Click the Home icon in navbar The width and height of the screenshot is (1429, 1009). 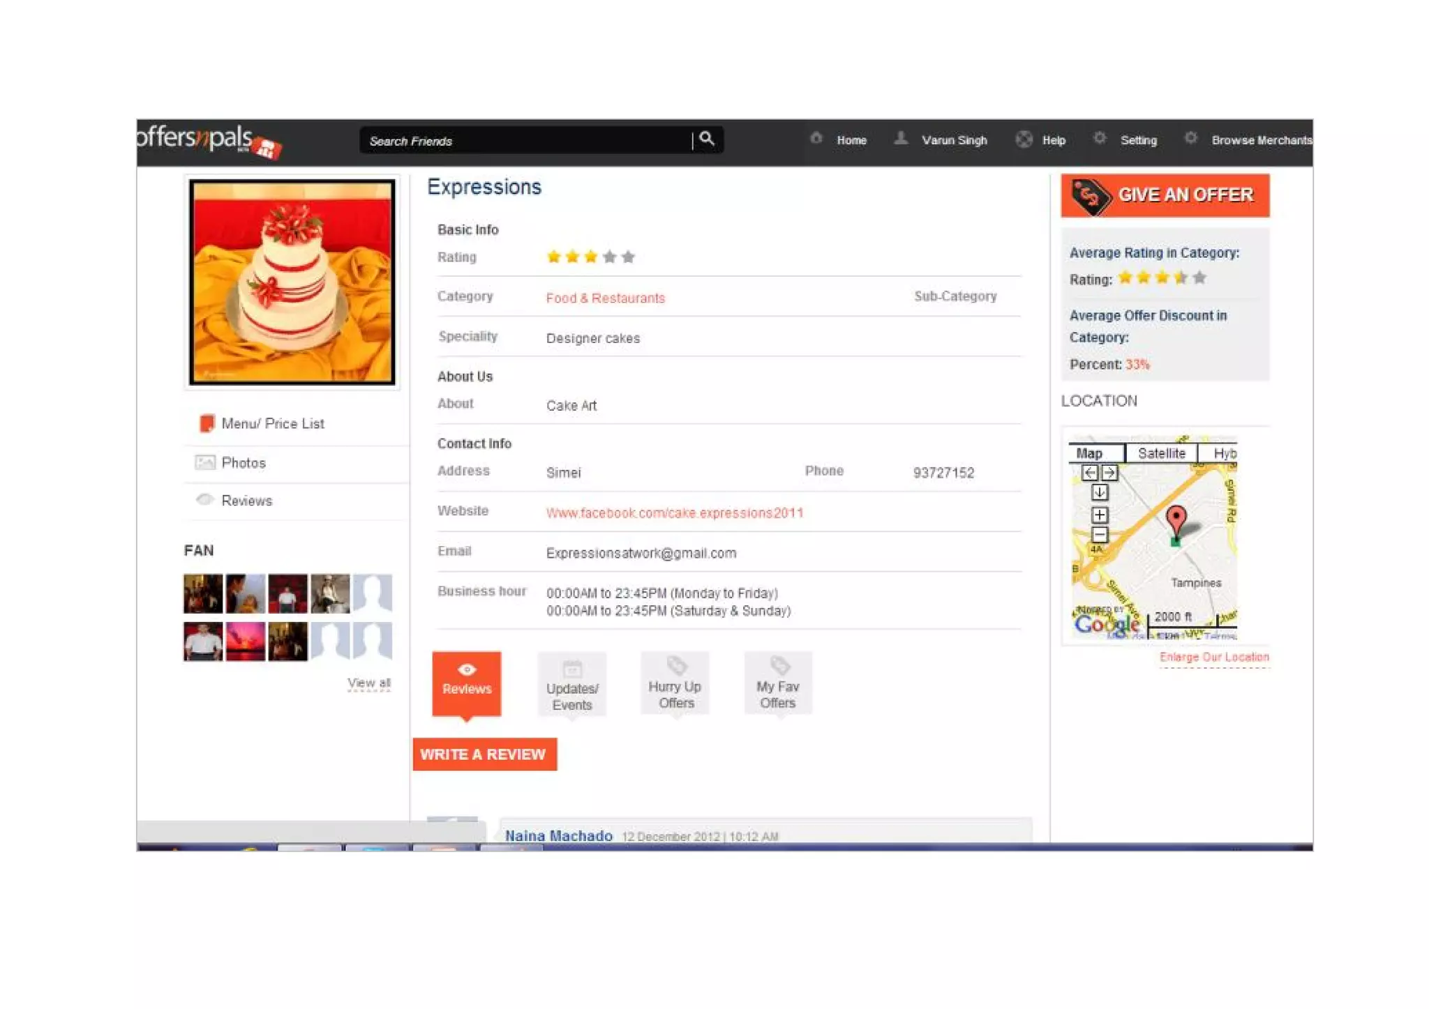click(x=816, y=139)
